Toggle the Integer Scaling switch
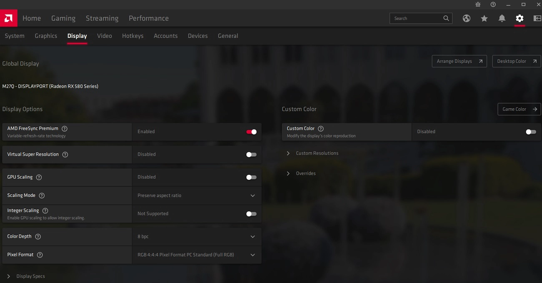Screen dimensions: 542x283 tap(251, 214)
